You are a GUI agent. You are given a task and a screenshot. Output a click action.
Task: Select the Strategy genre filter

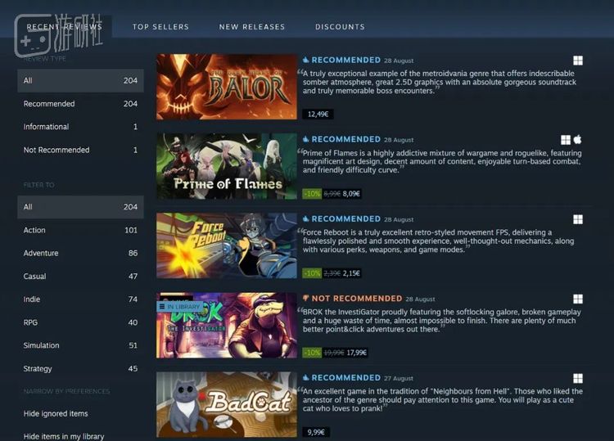click(x=81, y=369)
